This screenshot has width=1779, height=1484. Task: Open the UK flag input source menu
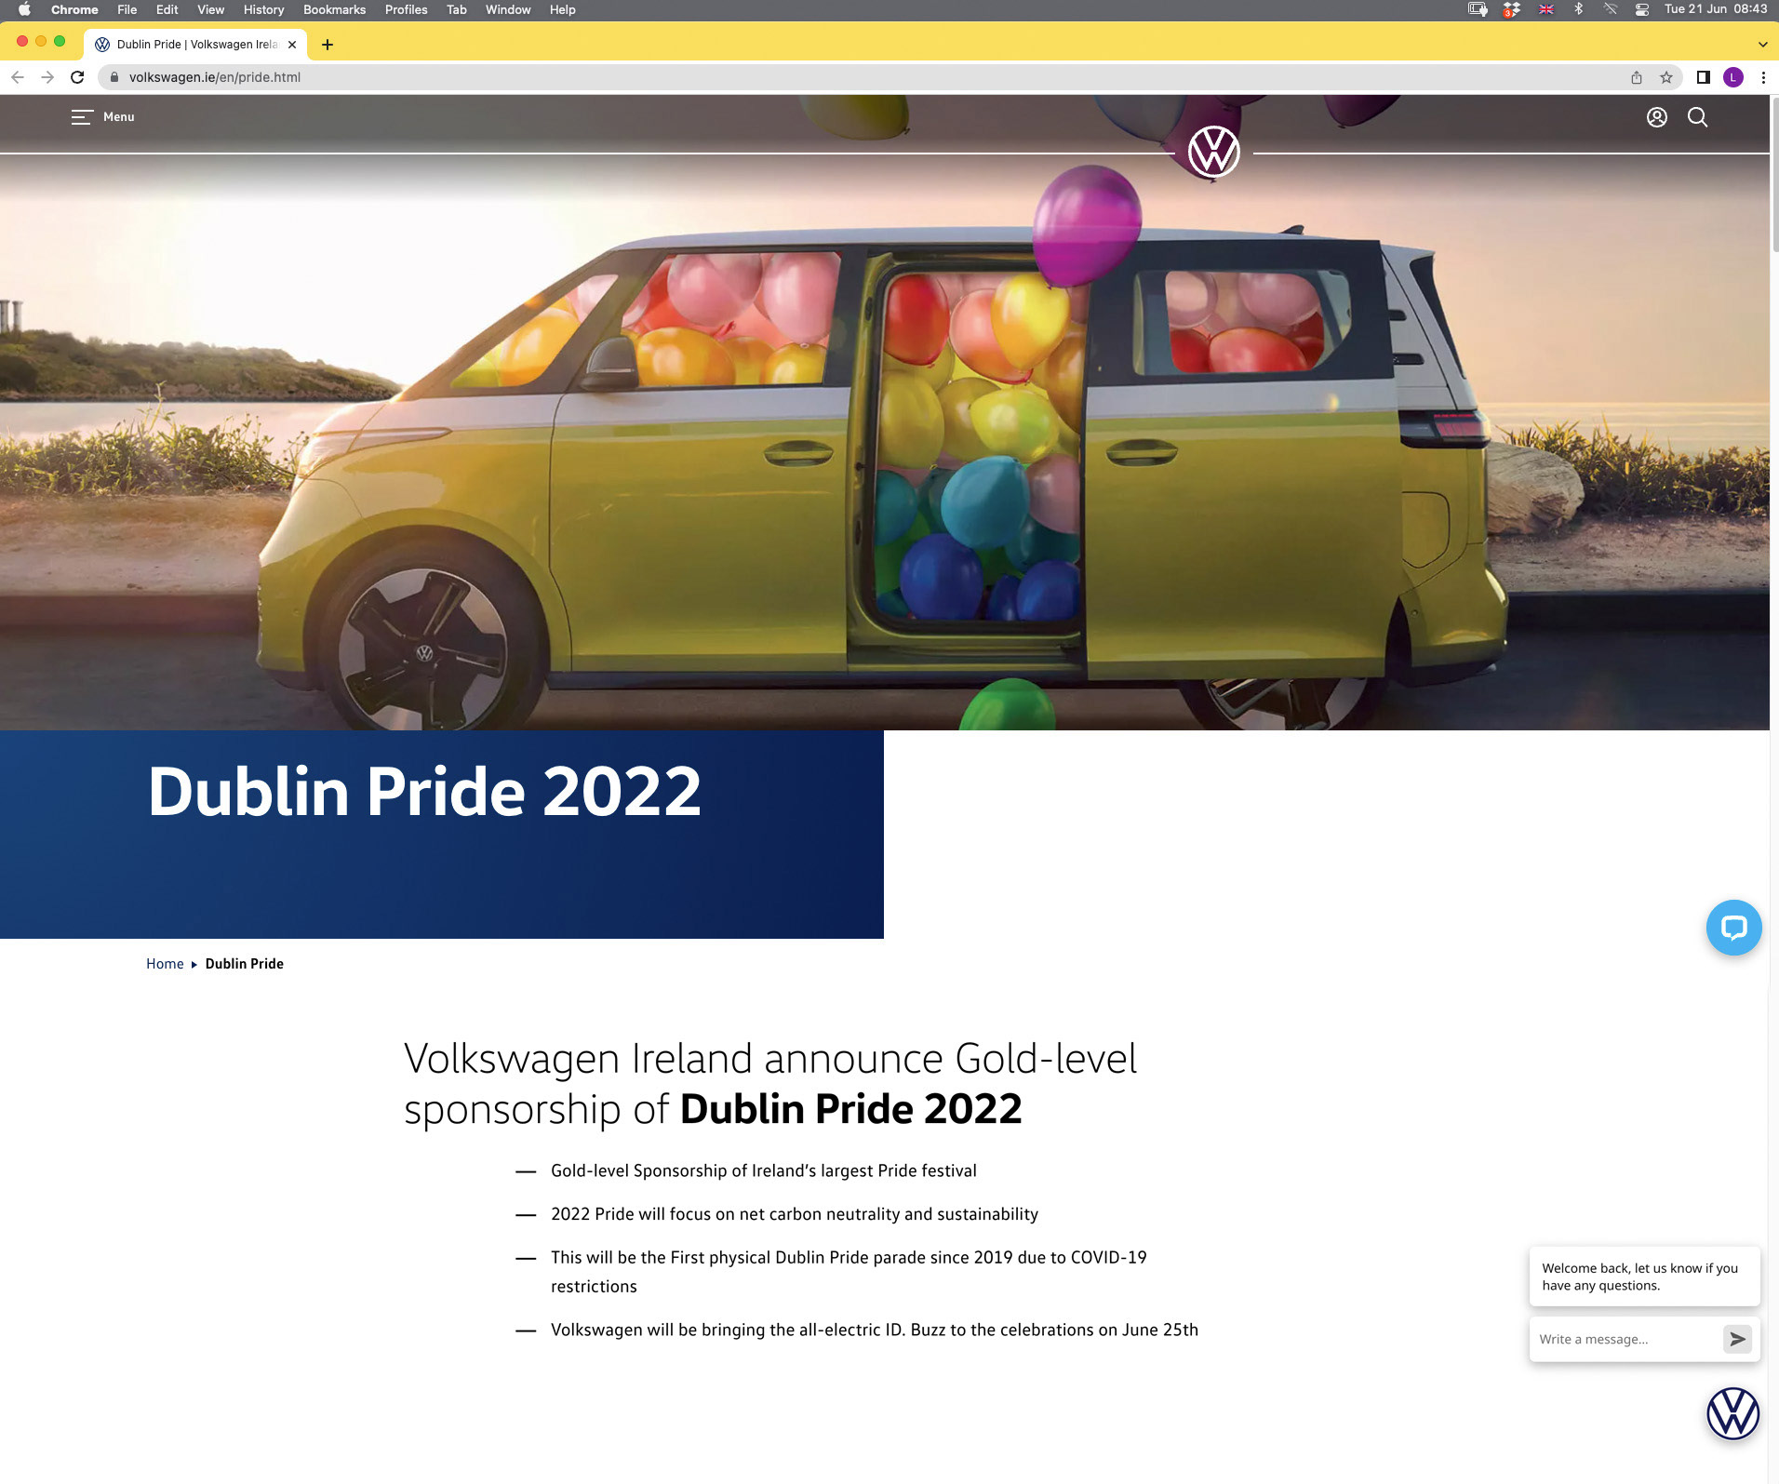1546,9
